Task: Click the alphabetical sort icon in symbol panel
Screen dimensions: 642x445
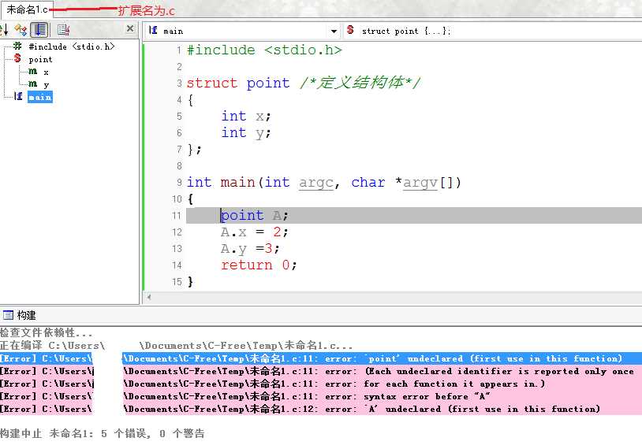Action: click(4, 29)
